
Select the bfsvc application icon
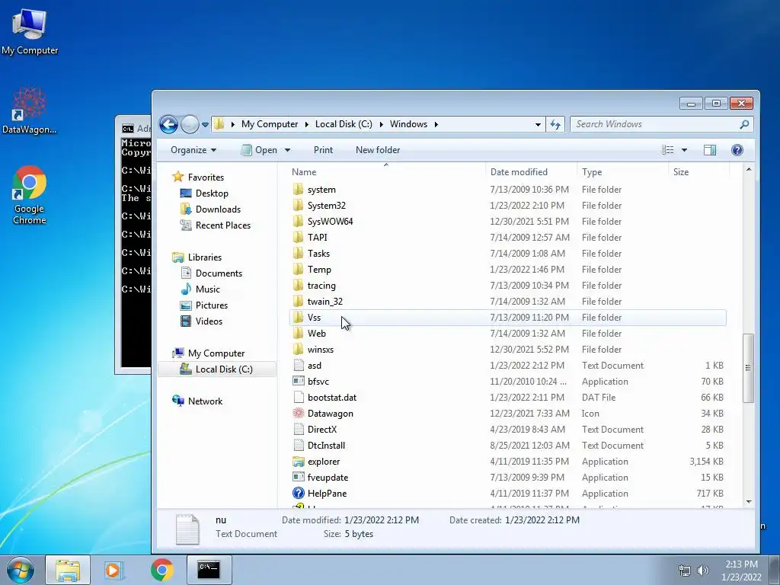point(299,382)
